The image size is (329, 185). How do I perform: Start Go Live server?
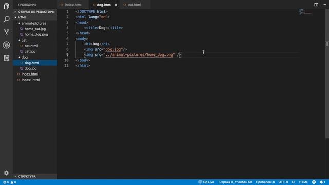pyautogui.click(x=206, y=182)
